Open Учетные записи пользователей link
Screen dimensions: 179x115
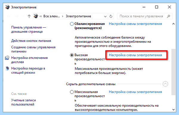tap(24, 102)
